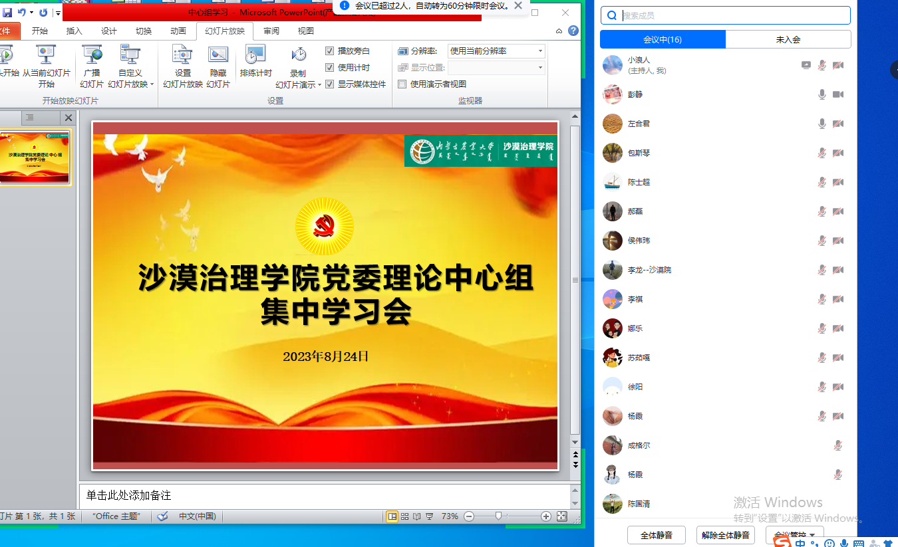
Task: Open the 动画 ribbon tab
Action: pos(178,31)
